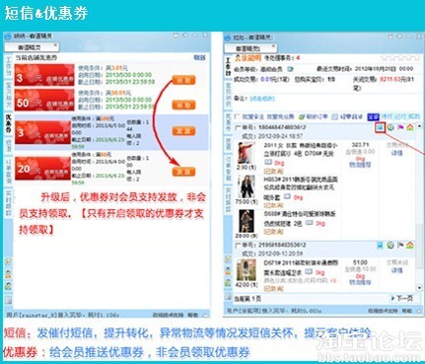Image resolution: width=425 pixels, height=364 pixels.
Task: Click note icon beside 42.00 product's 0kg
Action: click(x=309, y=272)
